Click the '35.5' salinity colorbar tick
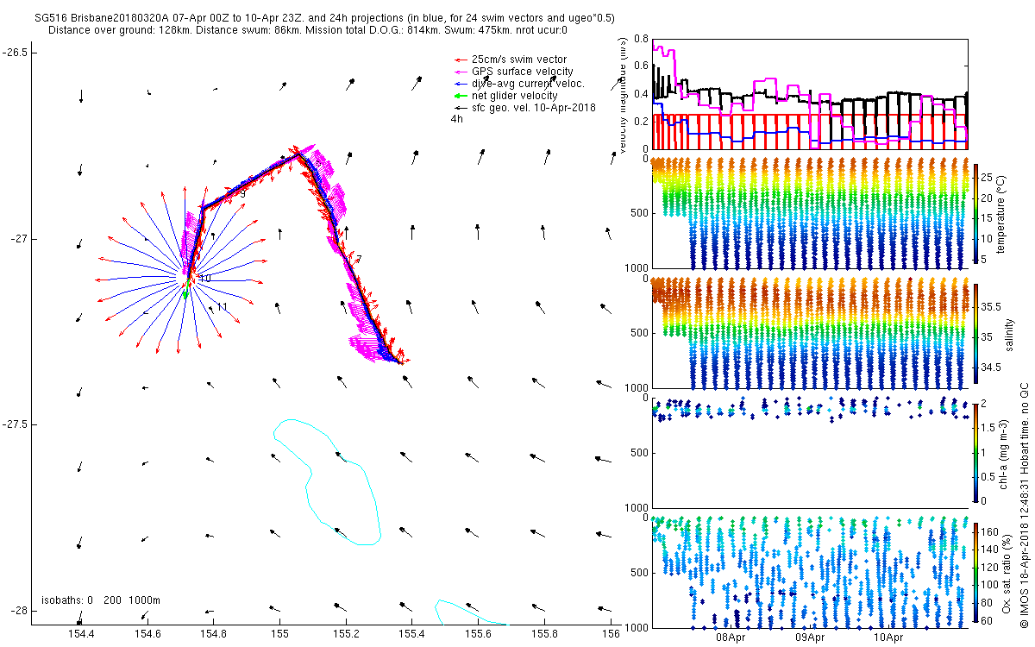The height and width of the screenshot is (647, 1035). point(992,306)
